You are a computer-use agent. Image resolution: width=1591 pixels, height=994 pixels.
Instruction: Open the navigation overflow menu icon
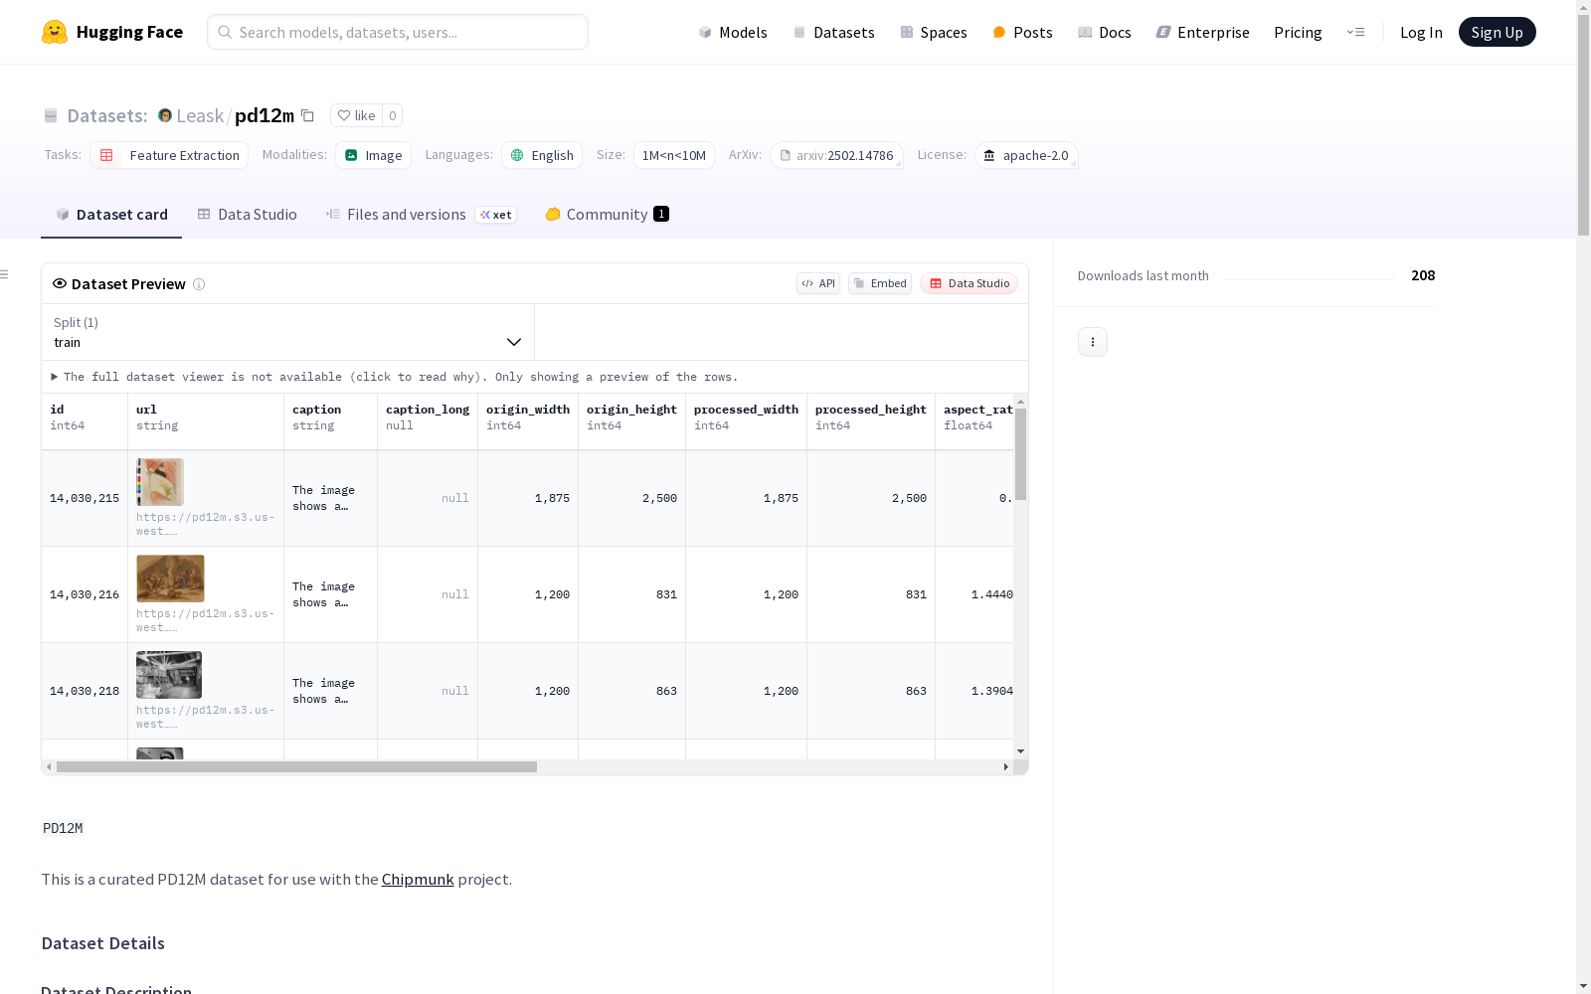pos(1355,32)
